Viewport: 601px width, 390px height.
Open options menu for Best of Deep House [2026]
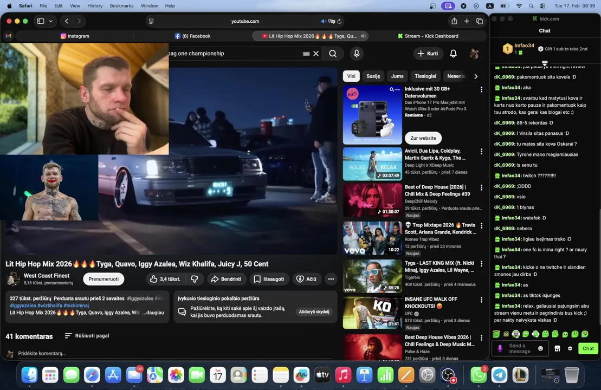pos(481,188)
